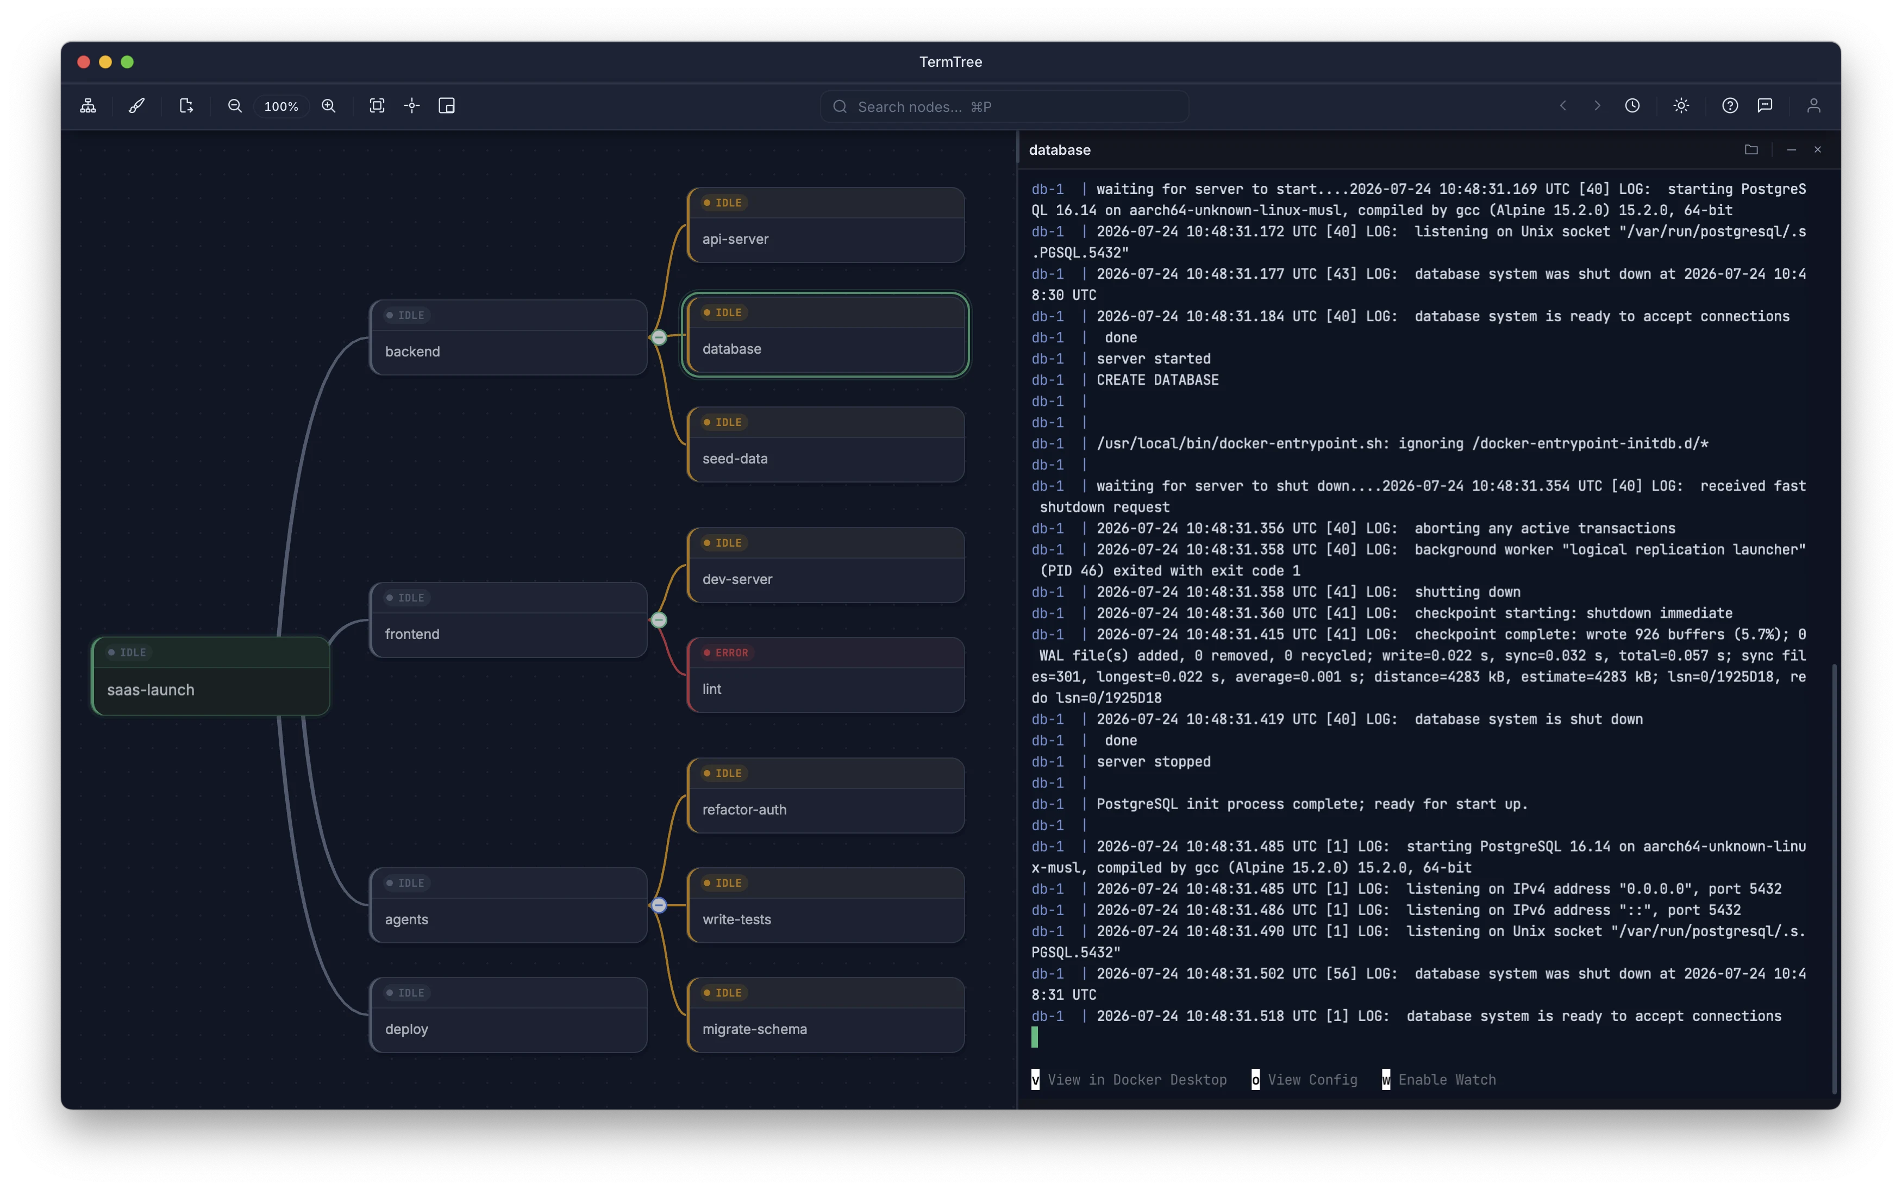Select the backend node
Image resolution: width=1902 pixels, height=1190 pixels.
508,337
